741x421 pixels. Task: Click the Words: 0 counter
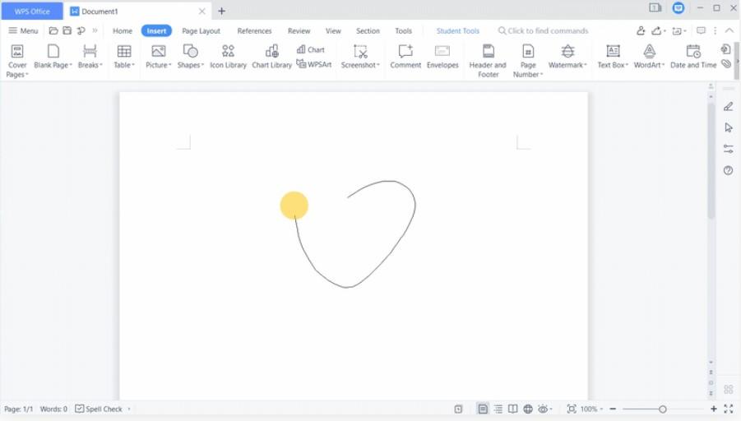click(53, 409)
